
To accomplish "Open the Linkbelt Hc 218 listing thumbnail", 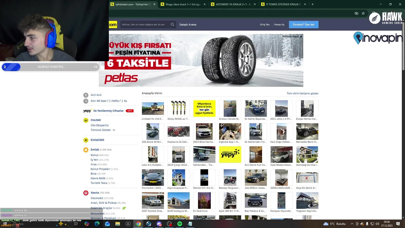I will click(x=153, y=109).
